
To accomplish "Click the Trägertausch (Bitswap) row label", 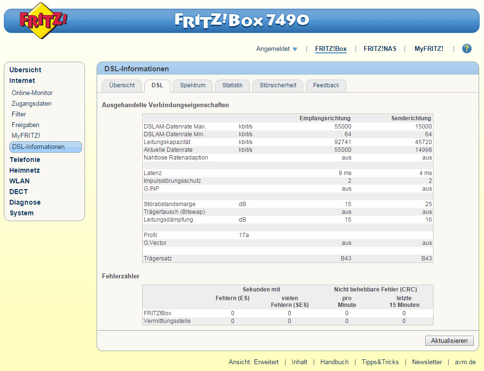I will pyautogui.click(x=174, y=212).
